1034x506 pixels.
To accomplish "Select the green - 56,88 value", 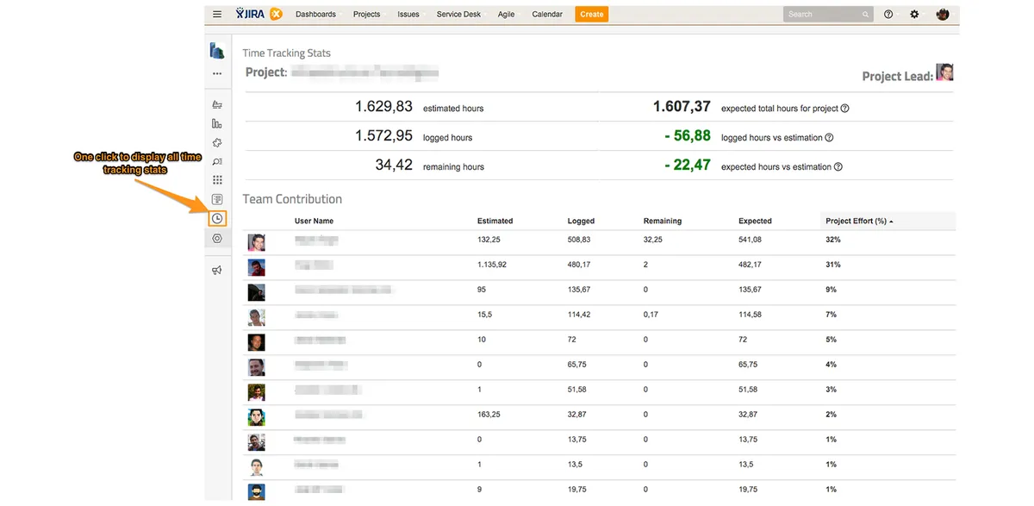I will [688, 136].
